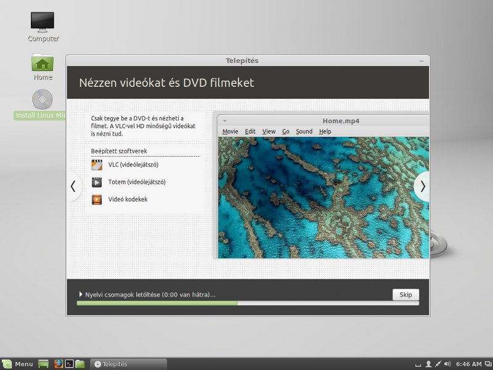Open the Mint Menu button
Viewport: 493px width, 370px height.
tap(18, 364)
